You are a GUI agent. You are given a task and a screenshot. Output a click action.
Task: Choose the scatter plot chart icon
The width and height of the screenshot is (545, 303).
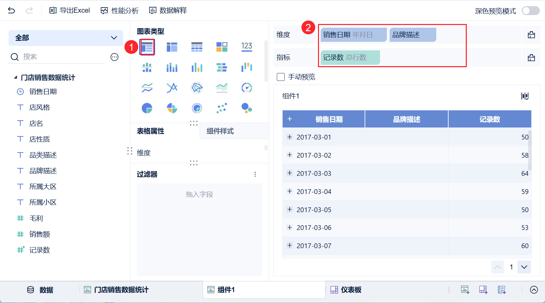tap(222, 108)
